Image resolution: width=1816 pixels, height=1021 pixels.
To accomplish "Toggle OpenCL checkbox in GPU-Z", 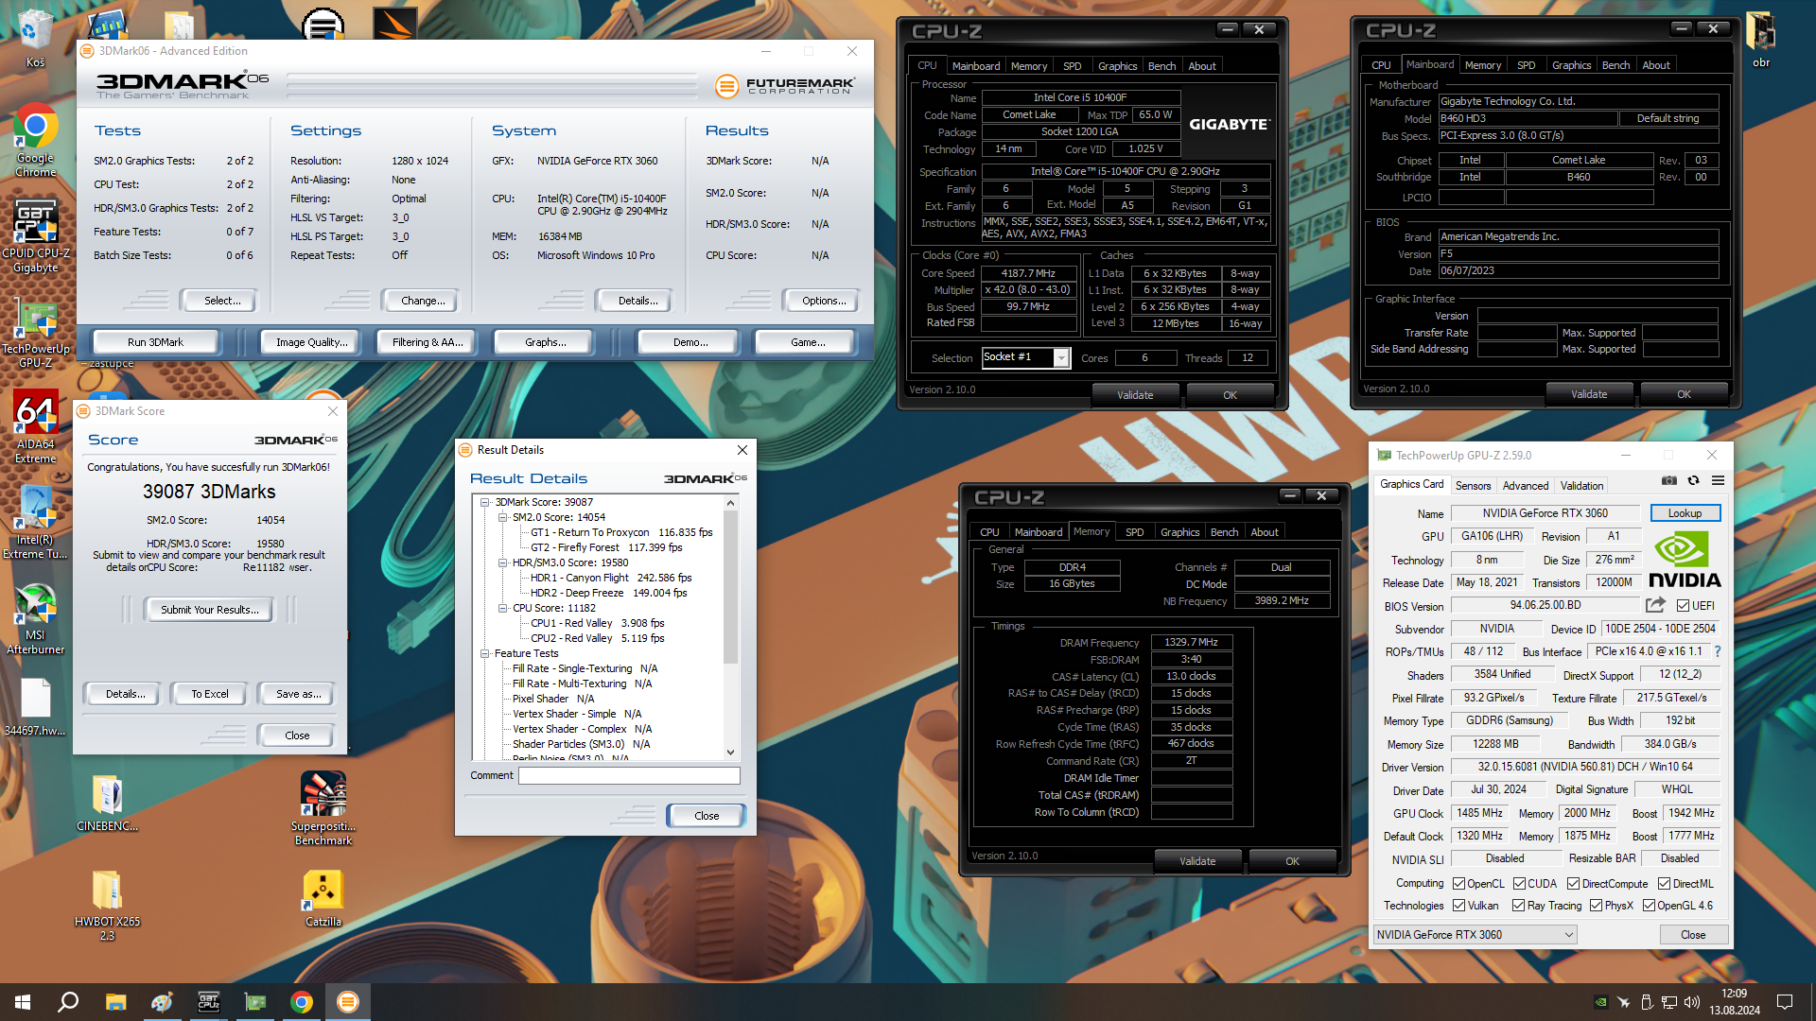I will tap(1459, 884).
